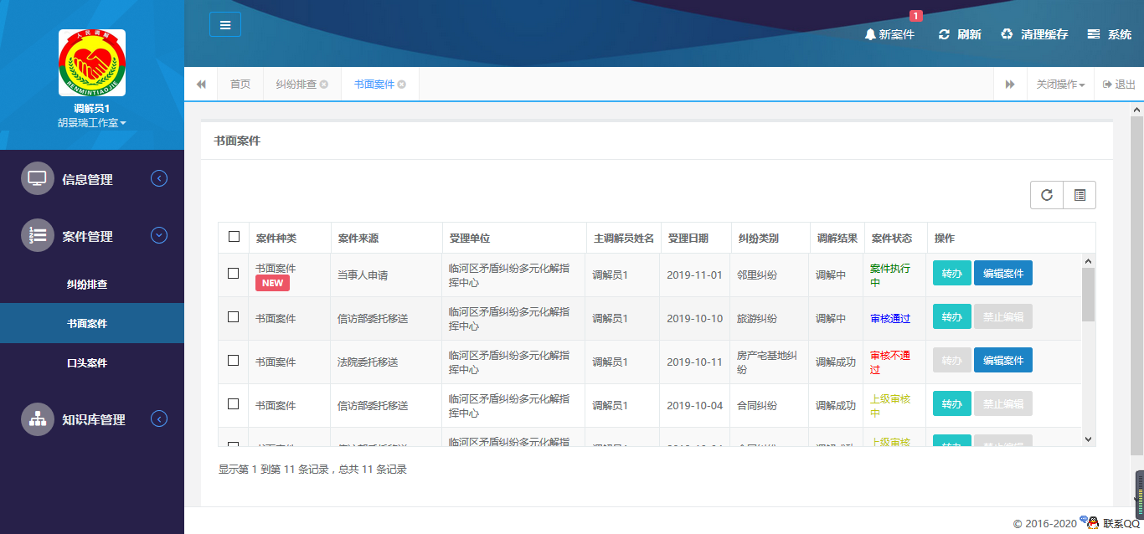Switch to the 纠纷排查 tab
The image size is (1144, 534).
[x=296, y=84]
